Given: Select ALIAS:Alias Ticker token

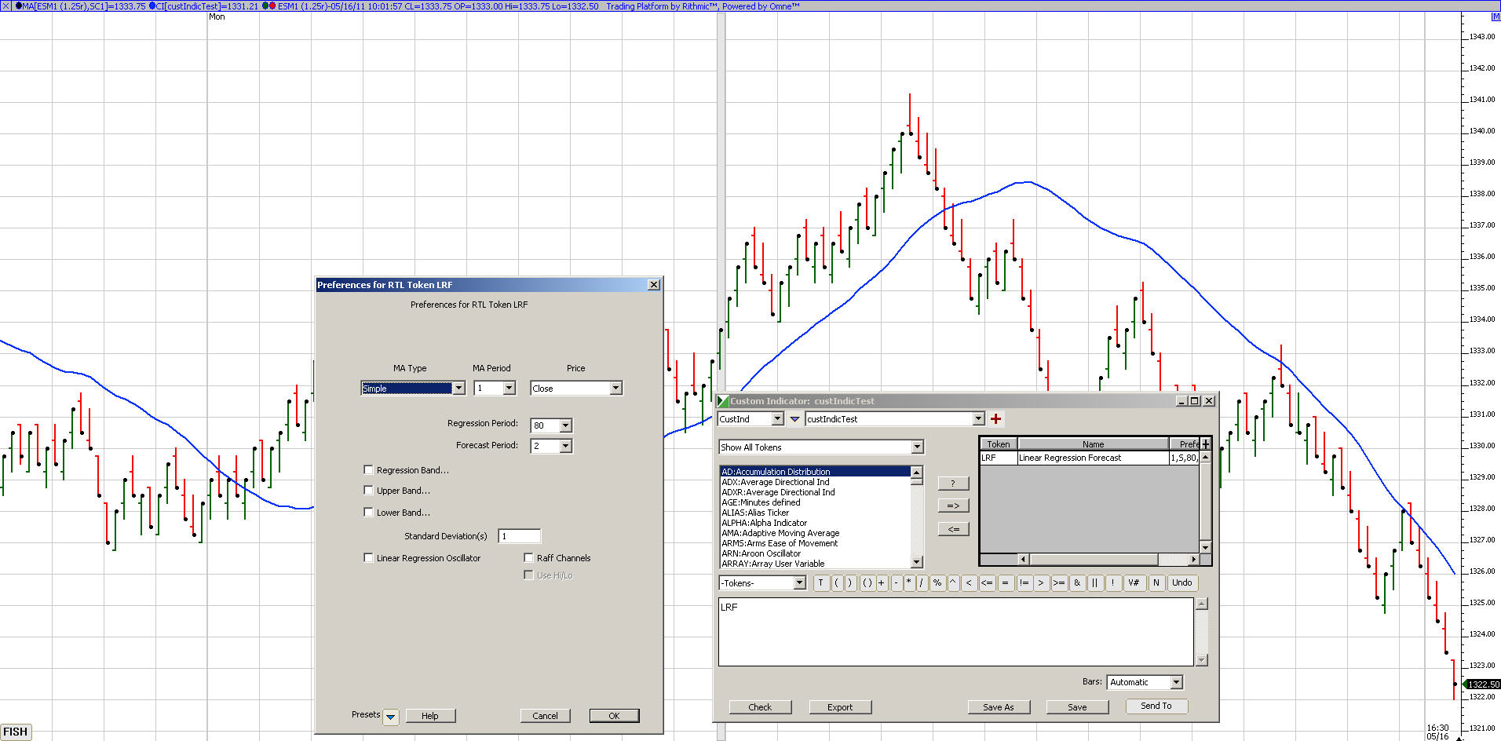Looking at the screenshot, I should click(x=815, y=513).
